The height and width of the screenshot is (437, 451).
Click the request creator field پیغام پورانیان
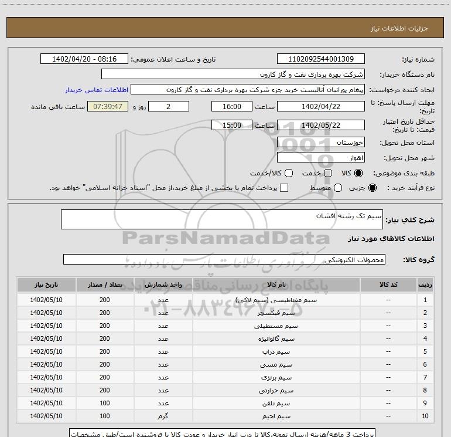point(248,90)
